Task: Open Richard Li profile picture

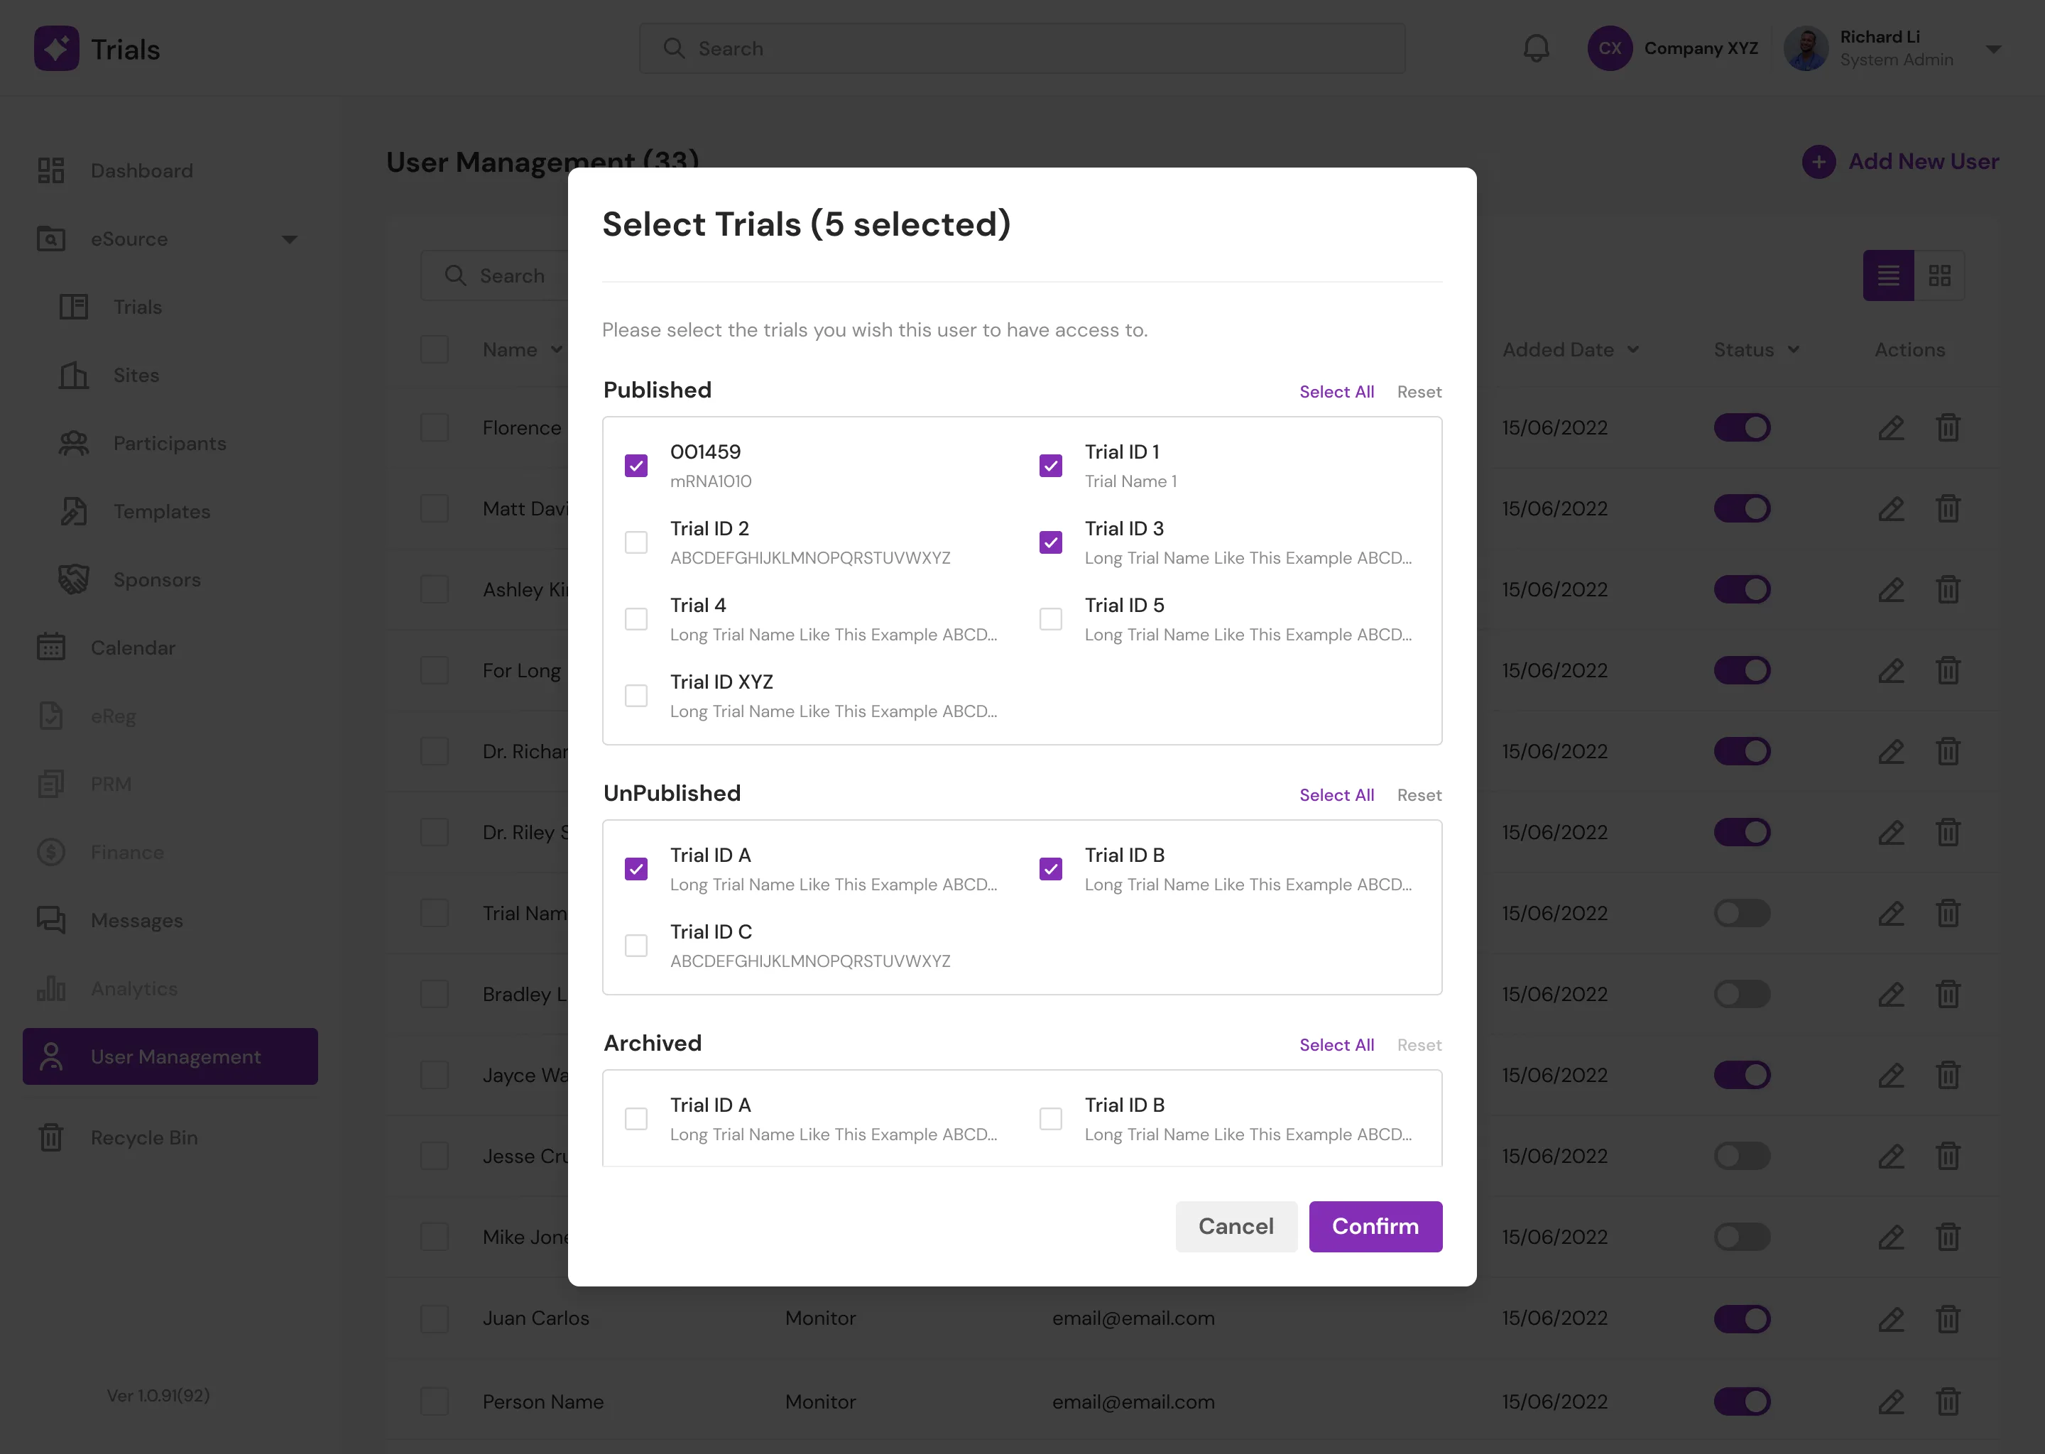Action: coord(1806,48)
